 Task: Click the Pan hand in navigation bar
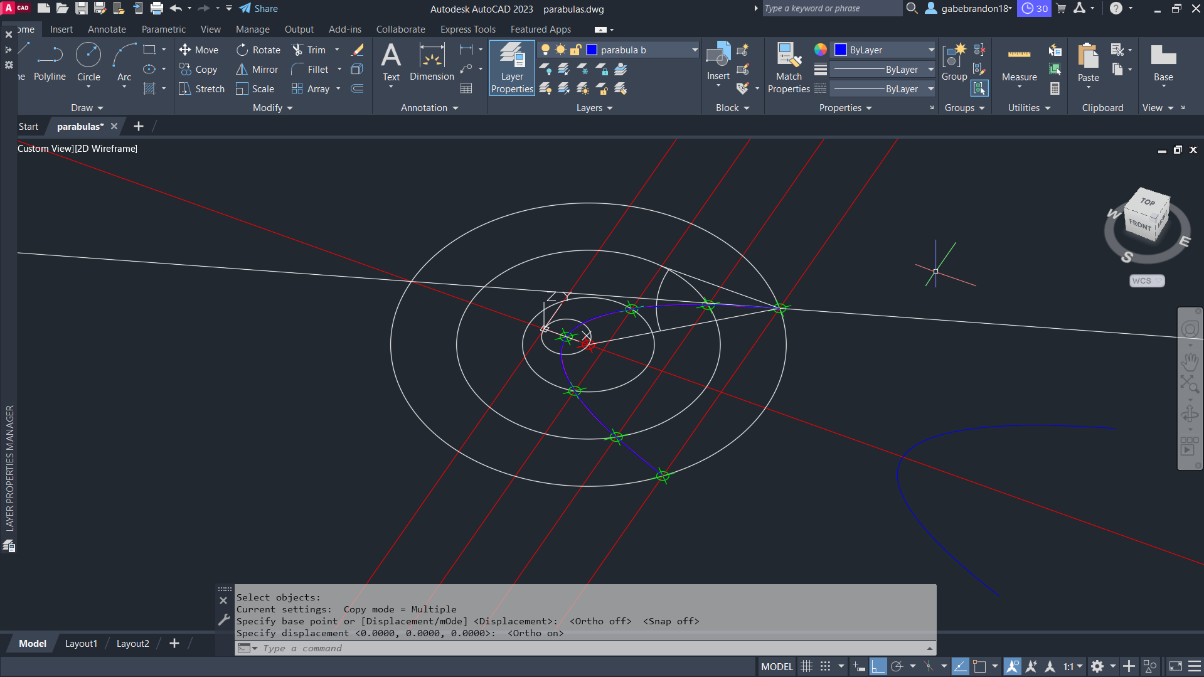pyautogui.click(x=1190, y=362)
